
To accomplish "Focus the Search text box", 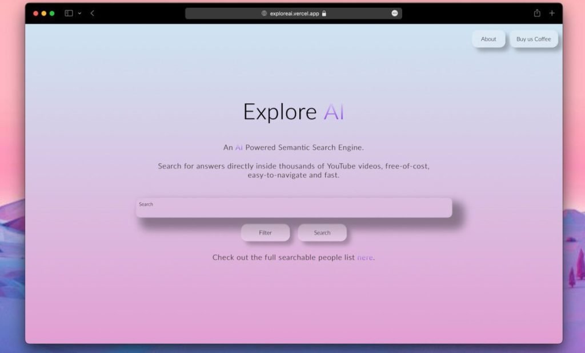I will [294, 208].
